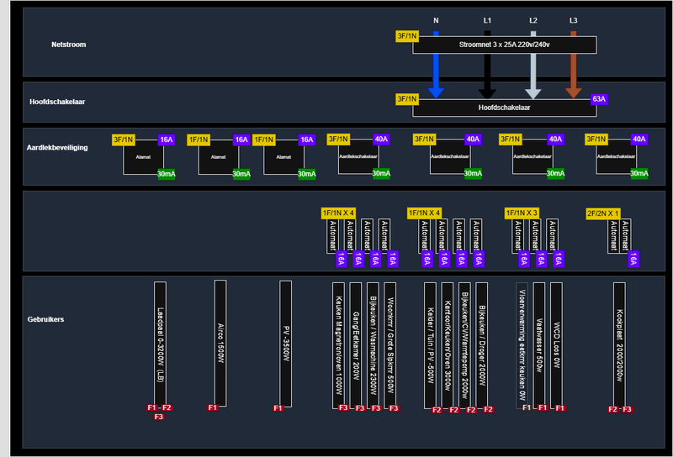Click the L3 header label

point(574,20)
